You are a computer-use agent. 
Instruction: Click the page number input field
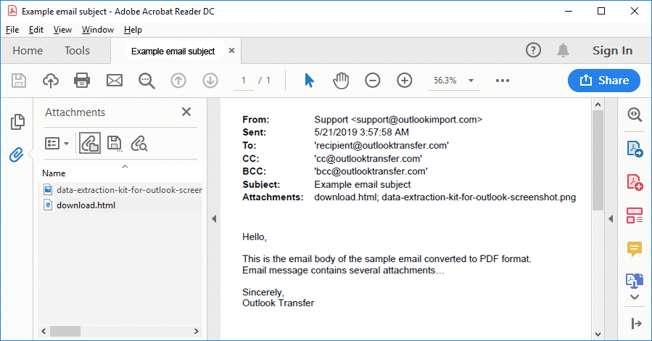[x=244, y=81]
